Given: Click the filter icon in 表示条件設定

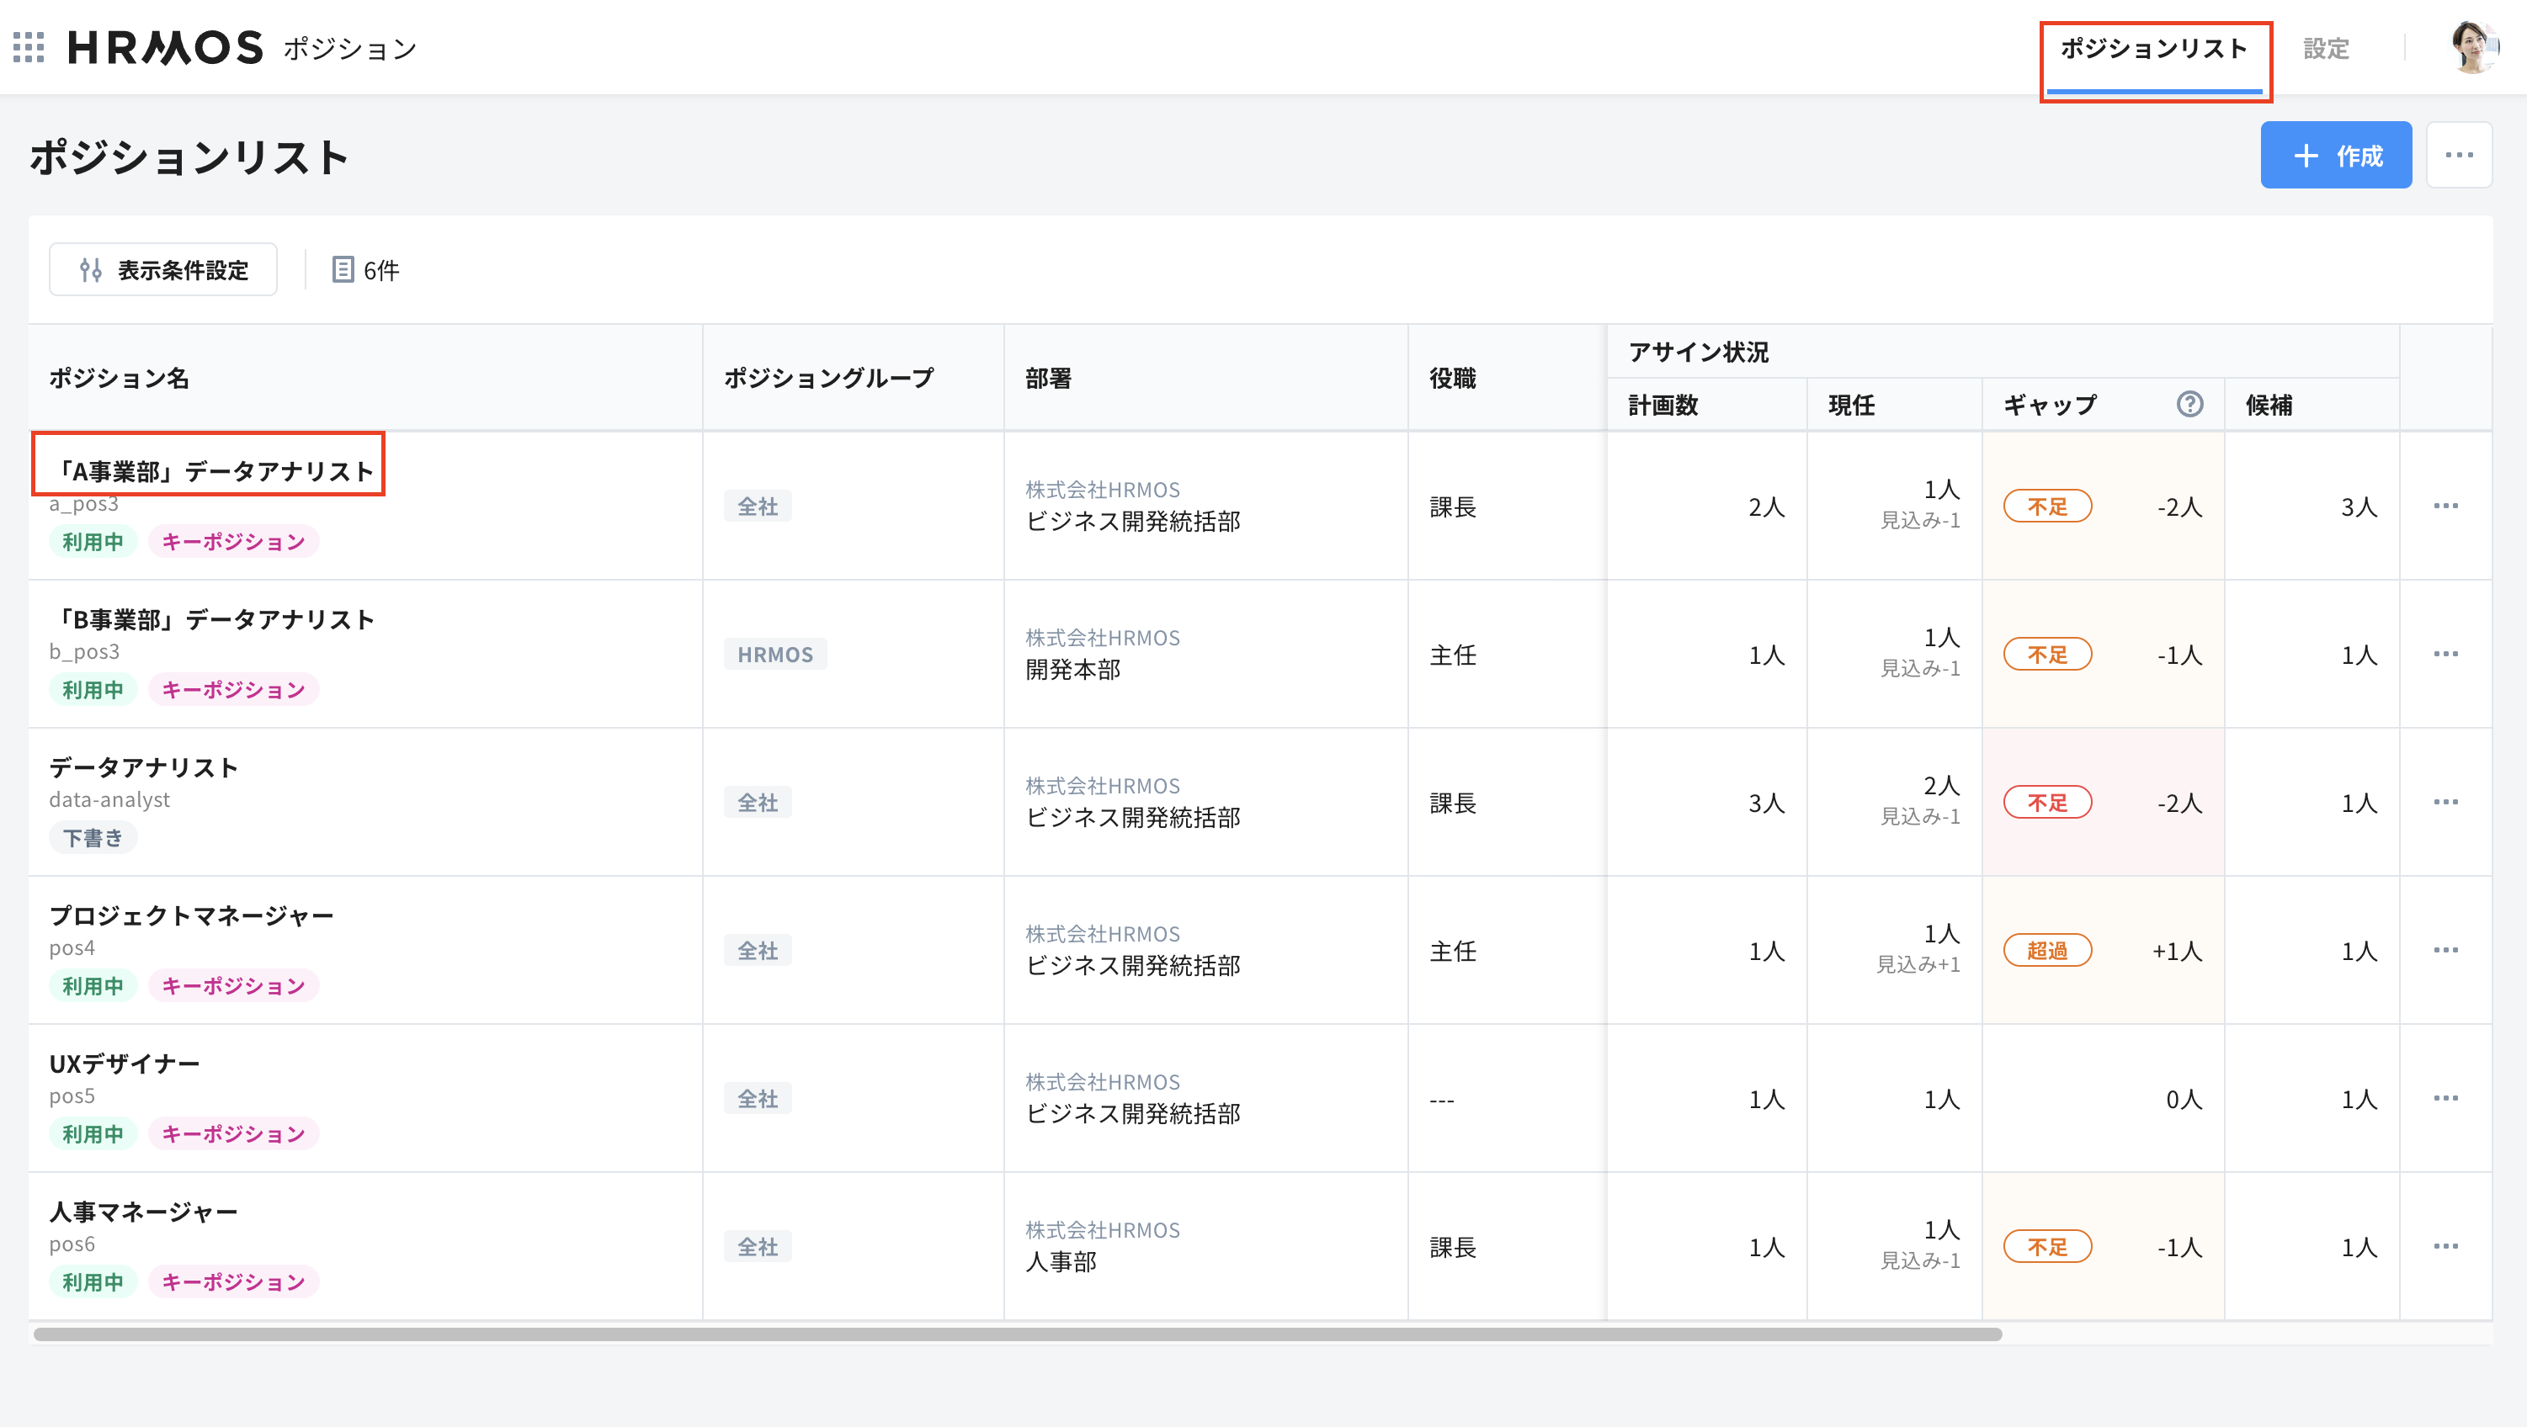Looking at the screenshot, I should [89, 270].
